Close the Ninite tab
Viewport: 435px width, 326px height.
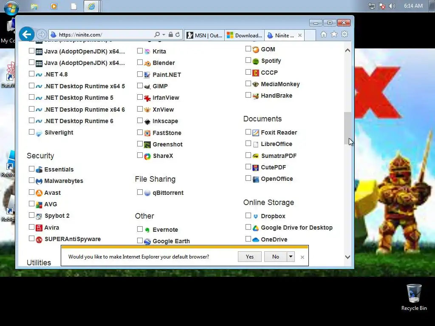[x=300, y=36]
